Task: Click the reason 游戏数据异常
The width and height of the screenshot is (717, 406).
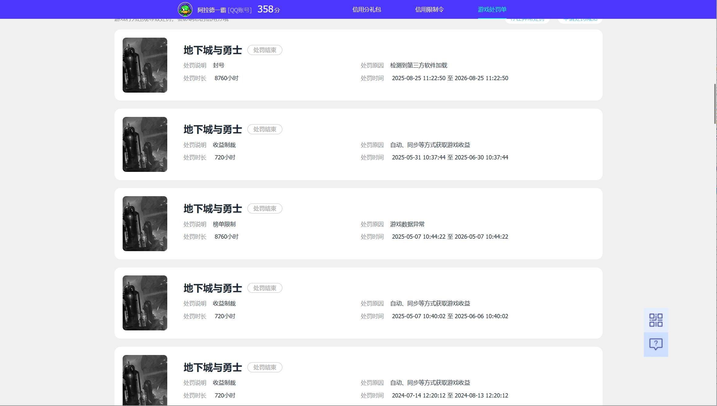Action: tap(407, 224)
